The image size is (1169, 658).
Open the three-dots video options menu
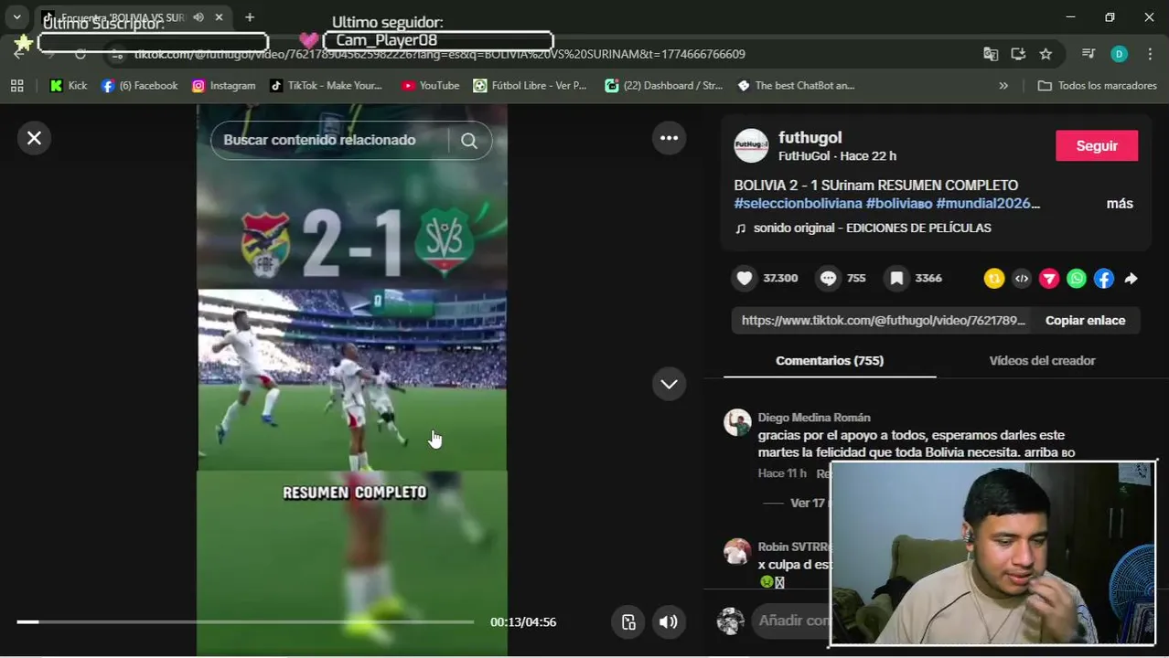(670, 138)
